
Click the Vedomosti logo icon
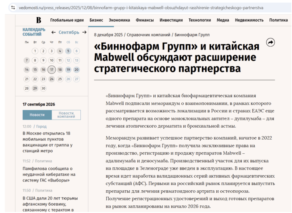[38, 20]
